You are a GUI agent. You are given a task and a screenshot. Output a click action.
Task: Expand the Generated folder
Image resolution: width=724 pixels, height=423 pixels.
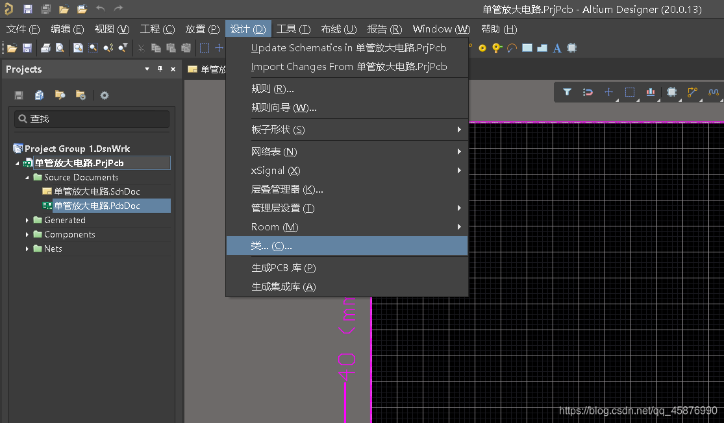click(27, 221)
